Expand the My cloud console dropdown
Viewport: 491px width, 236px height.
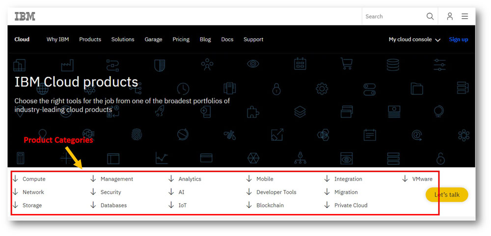414,39
